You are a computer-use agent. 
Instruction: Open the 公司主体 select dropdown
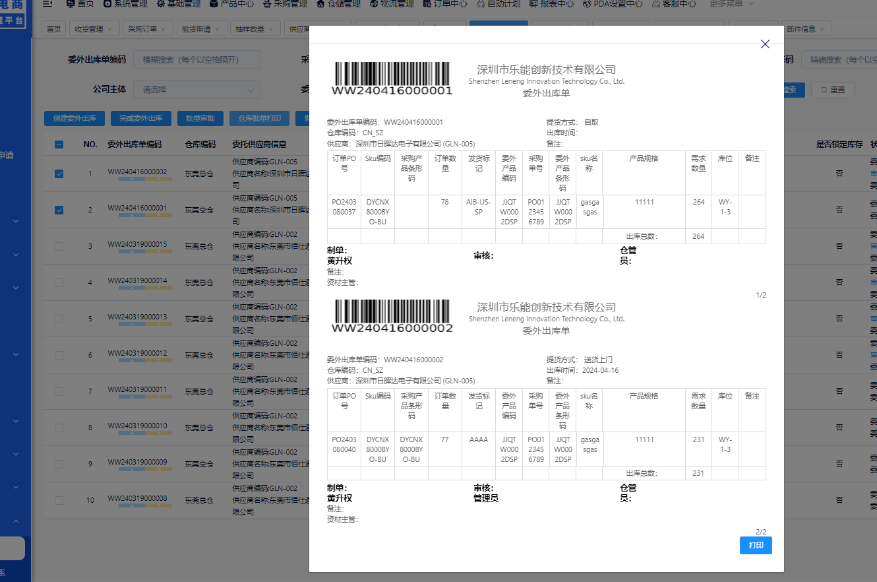tap(197, 90)
